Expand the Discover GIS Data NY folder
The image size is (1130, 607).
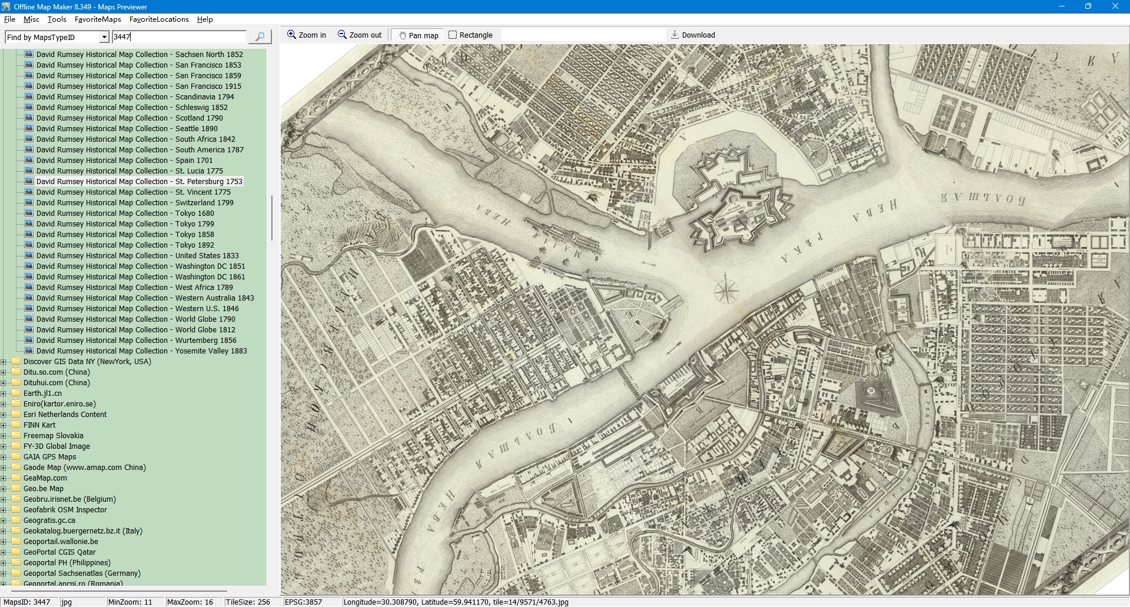click(x=4, y=362)
